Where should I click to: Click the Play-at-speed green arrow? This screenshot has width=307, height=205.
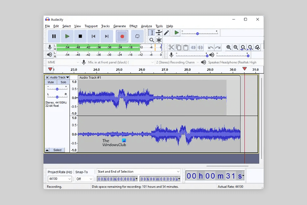pyautogui.click(x=177, y=33)
